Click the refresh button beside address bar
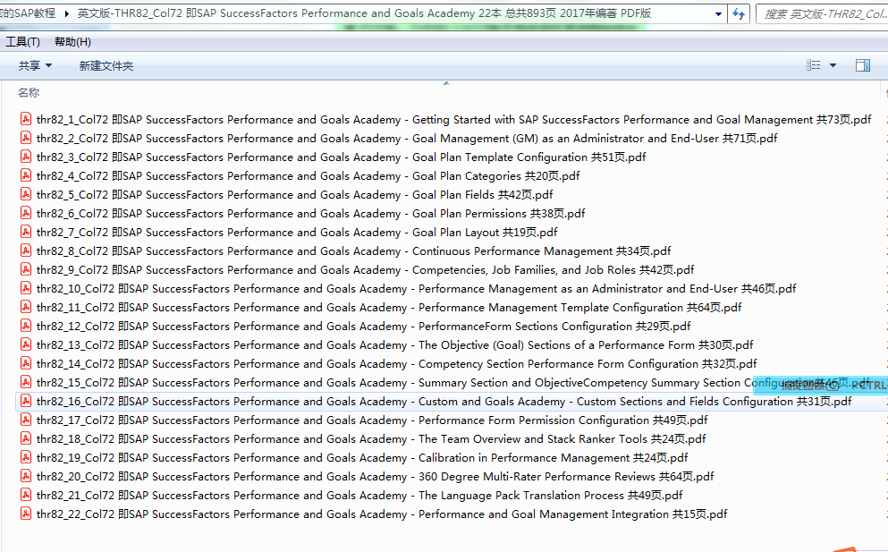The image size is (888, 552). coord(739,13)
